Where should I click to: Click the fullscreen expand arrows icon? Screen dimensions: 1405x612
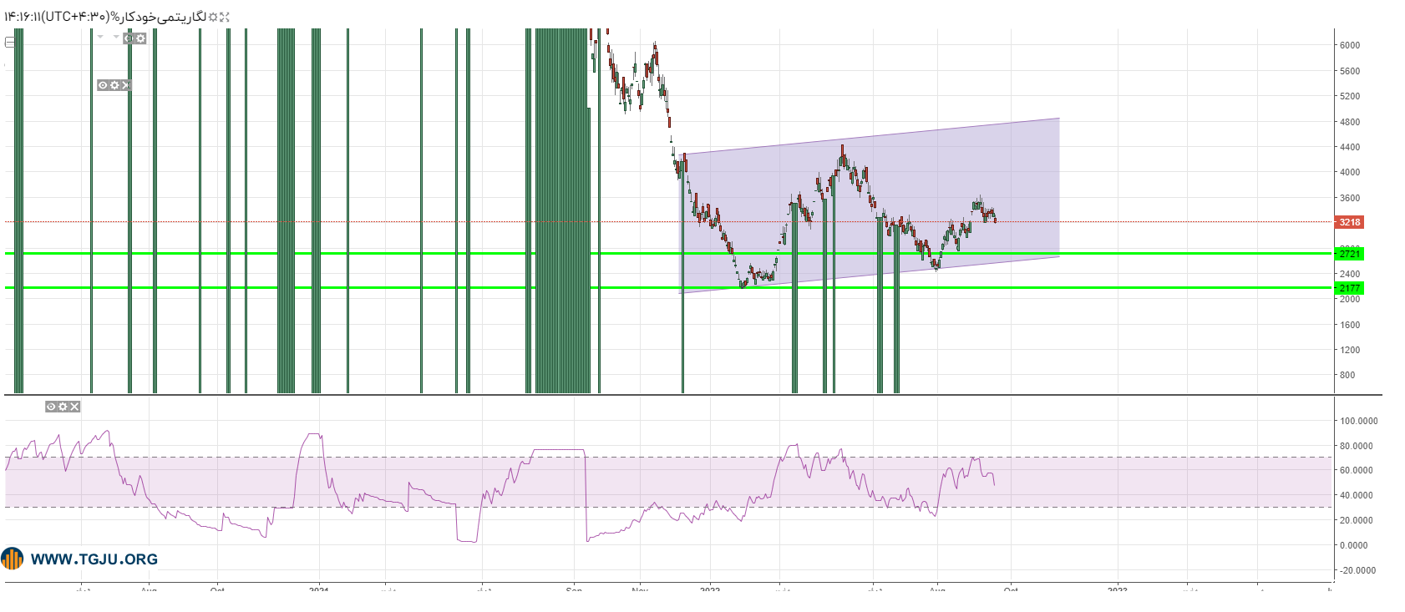pyautogui.click(x=224, y=17)
